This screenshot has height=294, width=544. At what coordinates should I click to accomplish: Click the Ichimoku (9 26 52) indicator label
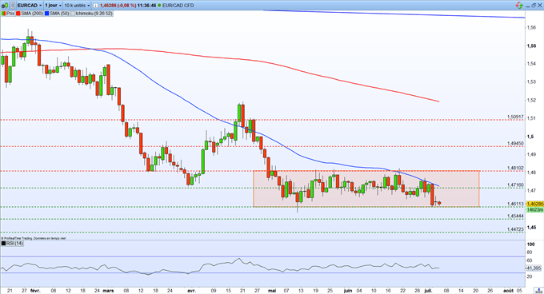pos(94,14)
